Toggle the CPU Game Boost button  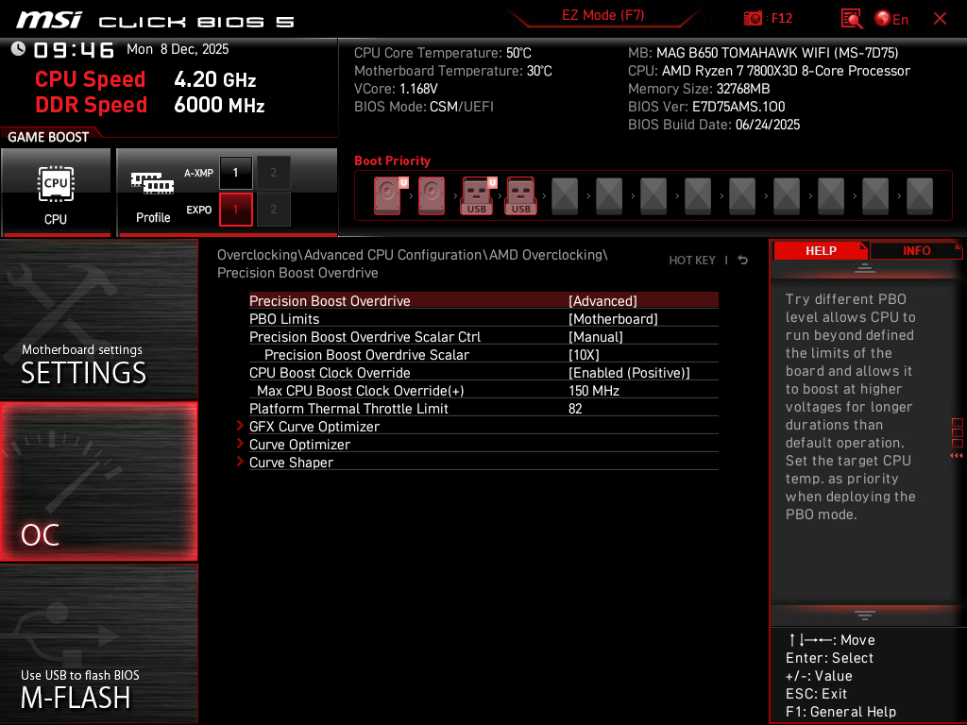point(56,193)
